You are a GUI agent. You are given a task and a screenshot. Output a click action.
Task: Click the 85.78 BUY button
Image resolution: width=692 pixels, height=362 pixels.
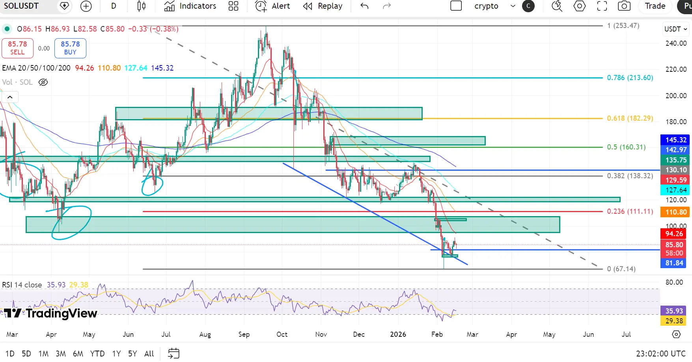tap(70, 48)
